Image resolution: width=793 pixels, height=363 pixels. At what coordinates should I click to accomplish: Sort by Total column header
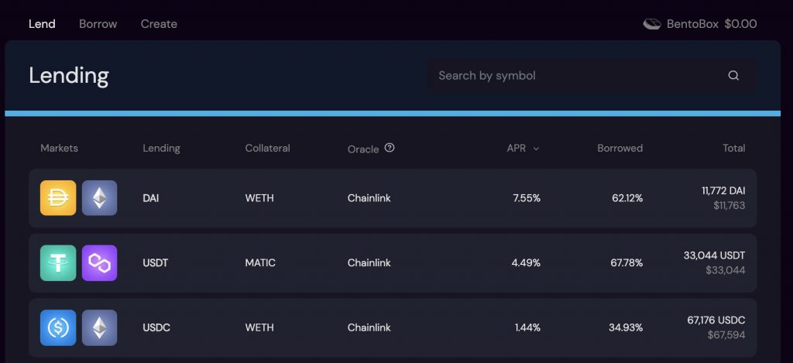coord(733,148)
